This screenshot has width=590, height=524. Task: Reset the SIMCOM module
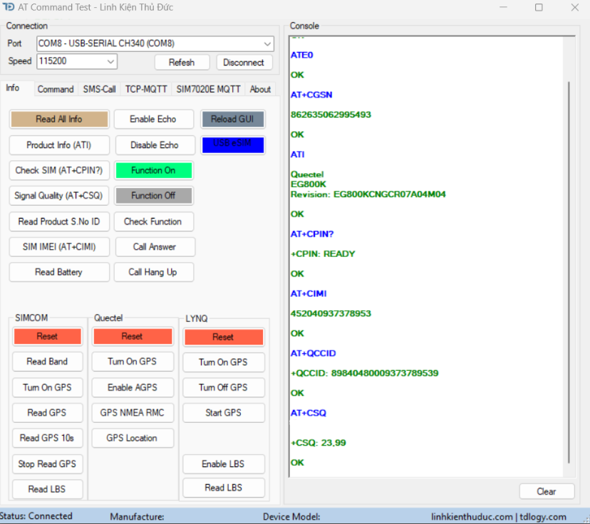click(x=48, y=336)
